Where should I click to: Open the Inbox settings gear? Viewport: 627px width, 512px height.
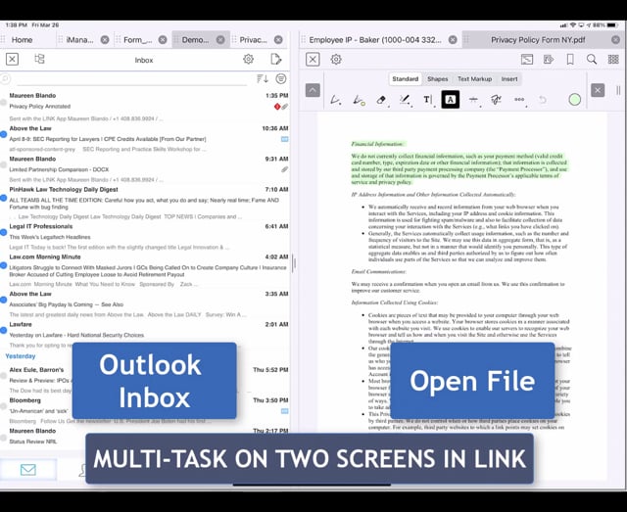(248, 59)
